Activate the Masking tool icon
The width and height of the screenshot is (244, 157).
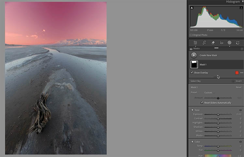229,43
